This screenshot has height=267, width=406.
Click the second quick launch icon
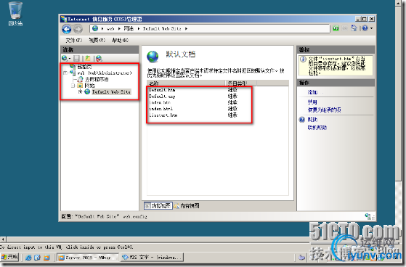tap(37, 258)
